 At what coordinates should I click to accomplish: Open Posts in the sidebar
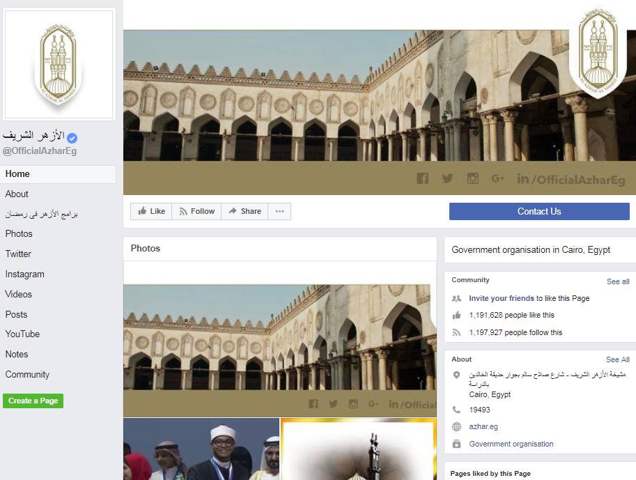tap(16, 315)
